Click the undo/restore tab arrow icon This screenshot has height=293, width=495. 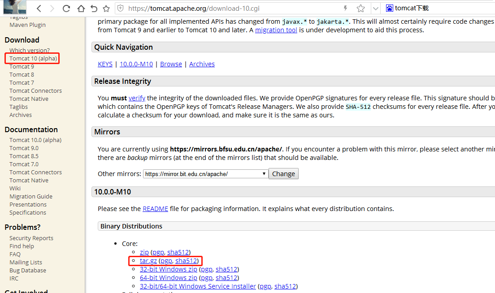click(94, 9)
